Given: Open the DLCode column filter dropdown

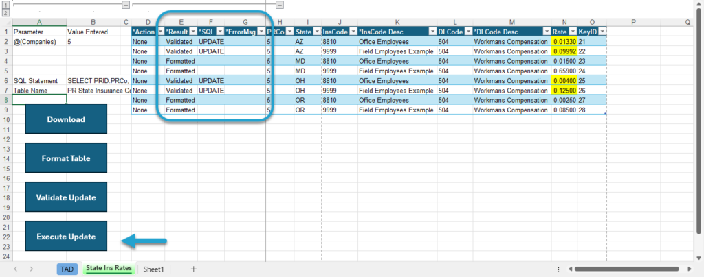Looking at the screenshot, I should [x=468, y=32].
